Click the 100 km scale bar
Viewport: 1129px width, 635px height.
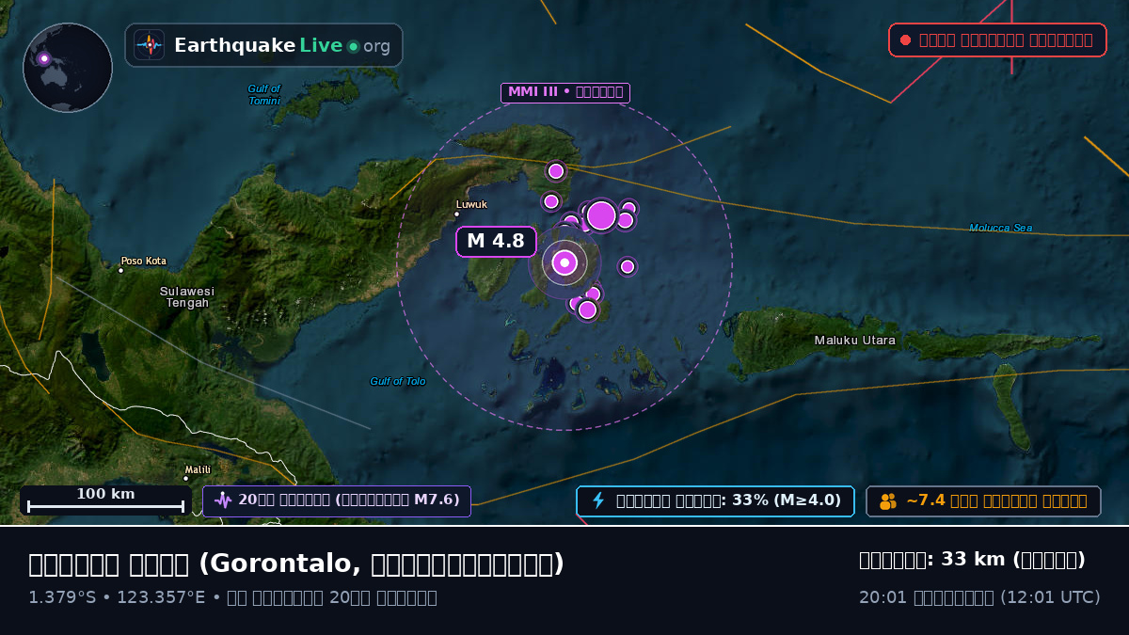click(105, 500)
